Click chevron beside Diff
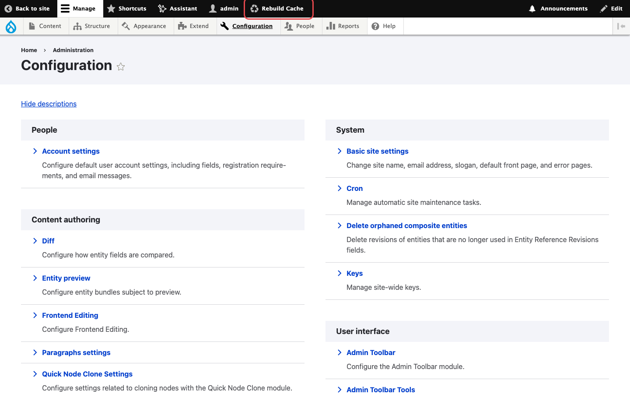This screenshot has width=630, height=394. [35, 241]
